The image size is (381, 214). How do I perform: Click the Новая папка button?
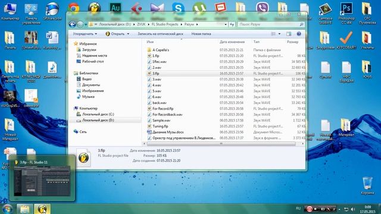201,34
